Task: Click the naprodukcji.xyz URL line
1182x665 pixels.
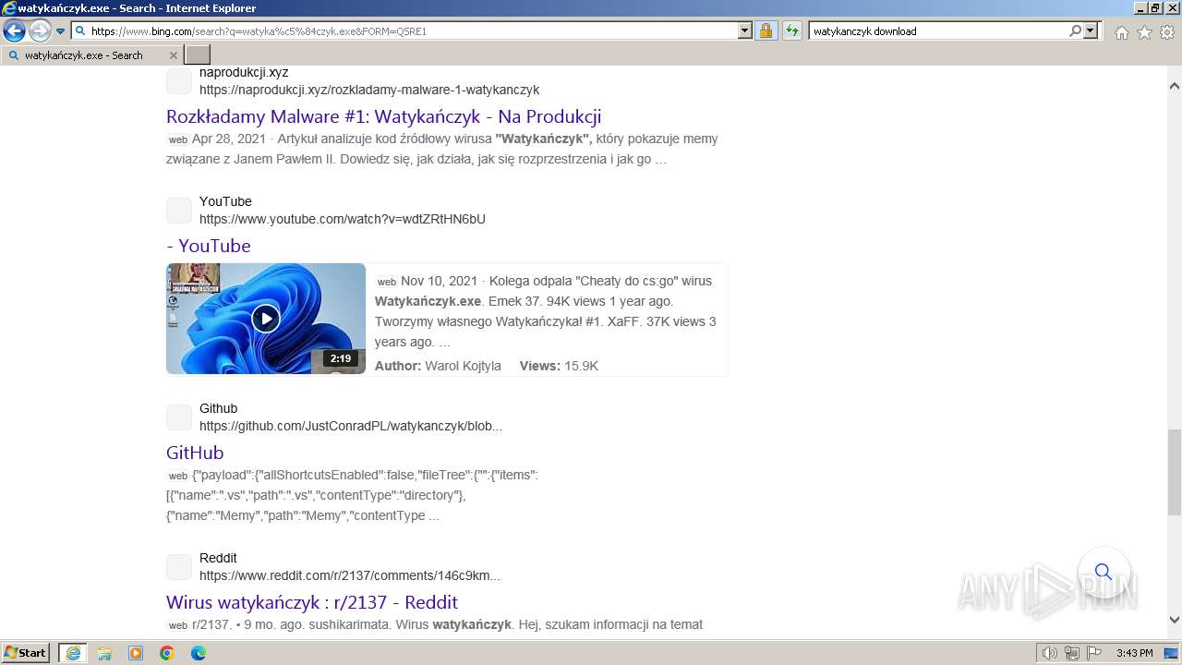Action: (369, 90)
